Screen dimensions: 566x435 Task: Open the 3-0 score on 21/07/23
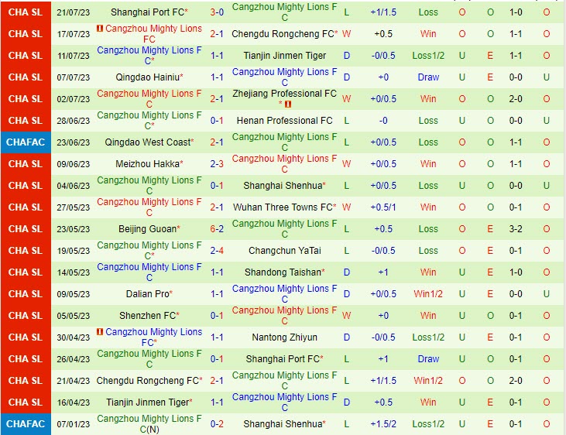pos(217,12)
